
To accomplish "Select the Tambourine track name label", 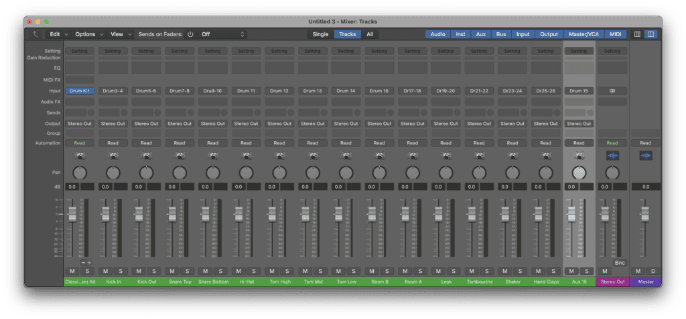I will pos(479,282).
